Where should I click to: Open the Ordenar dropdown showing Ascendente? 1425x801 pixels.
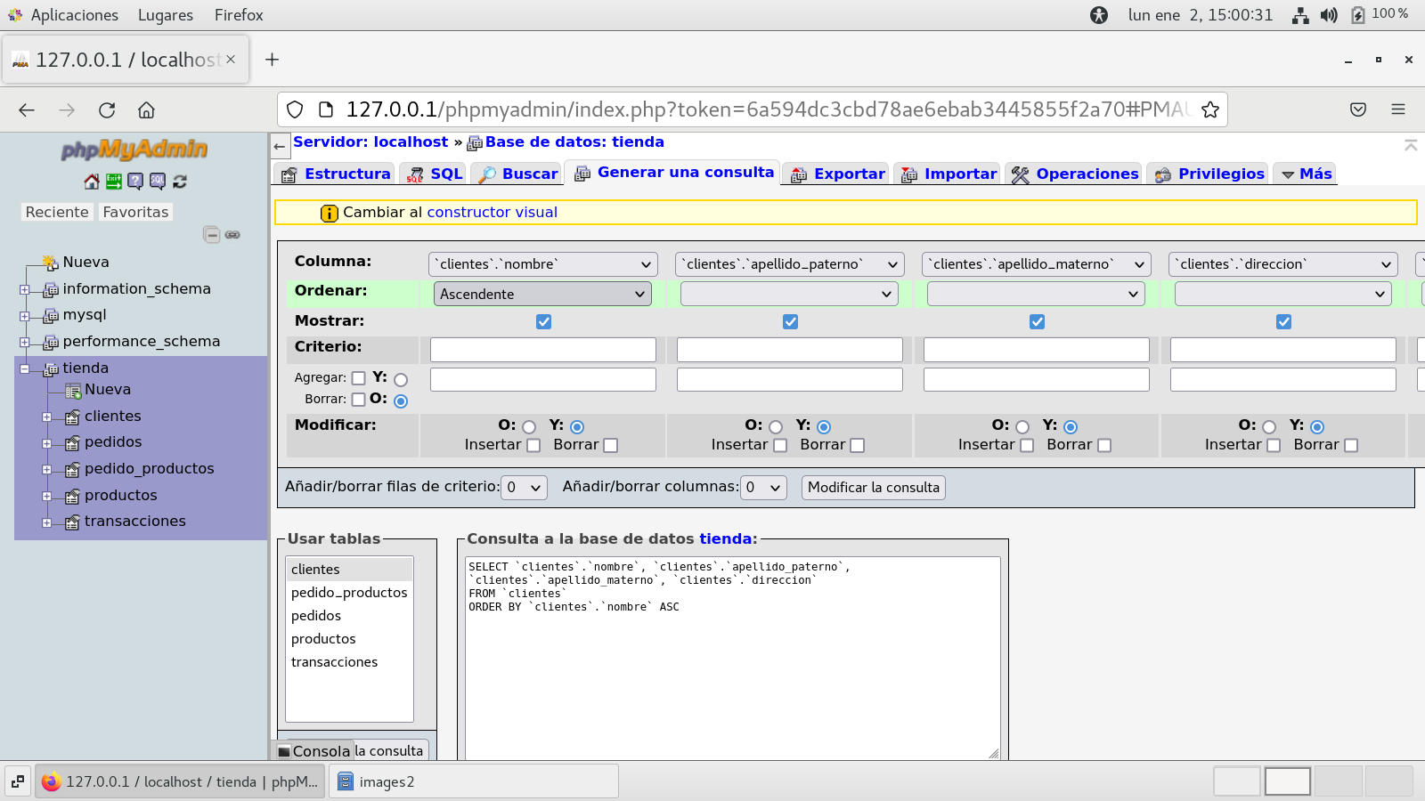pyautogui.click(x=541, y=294)
